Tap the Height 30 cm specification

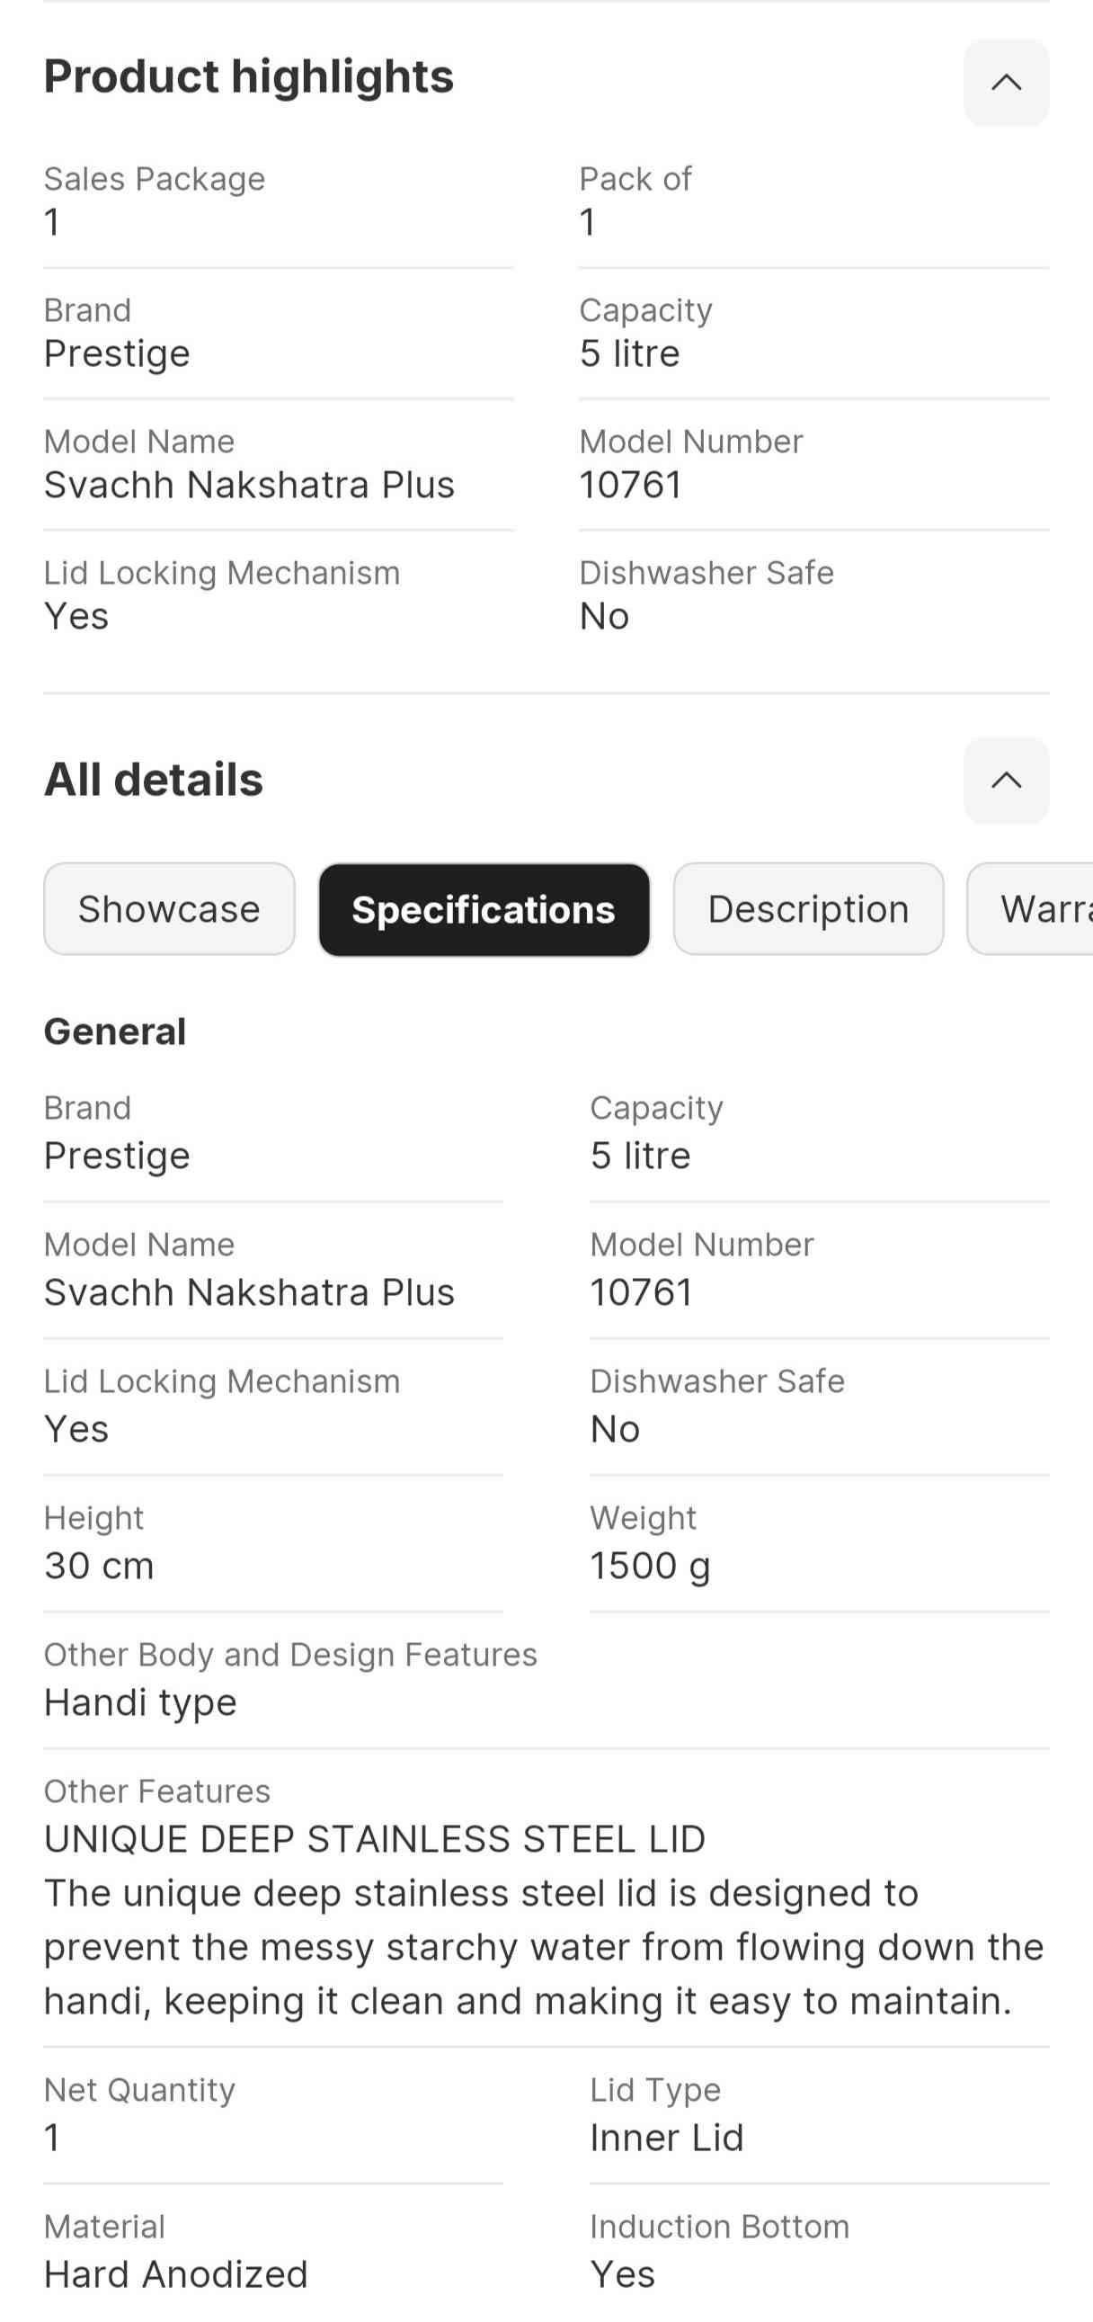99,1544
